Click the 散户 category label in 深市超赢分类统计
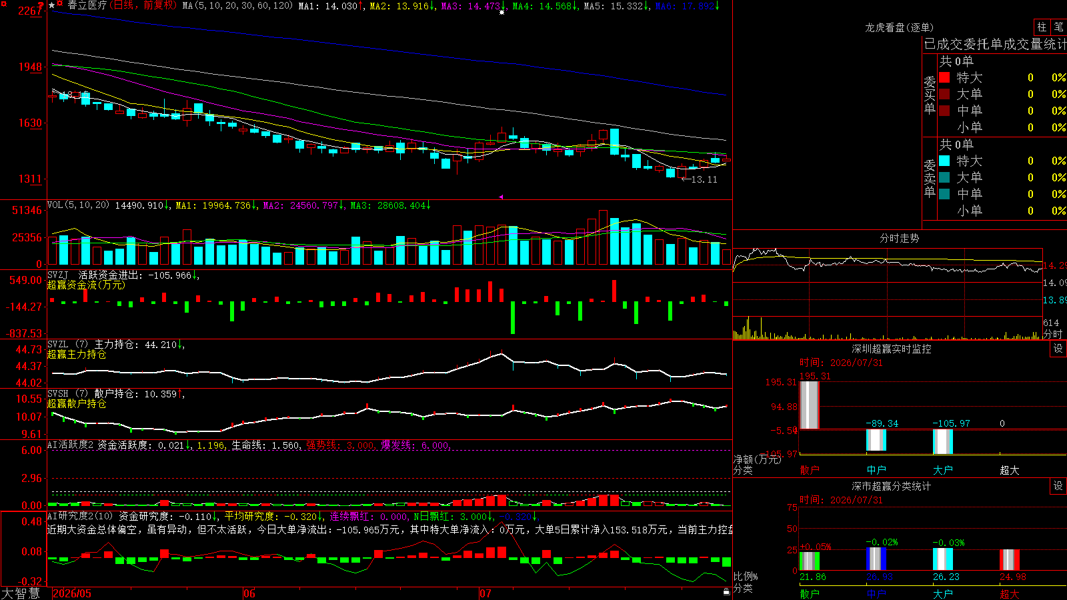Viewport: 1067px width, 600px height. click(810, 593)
